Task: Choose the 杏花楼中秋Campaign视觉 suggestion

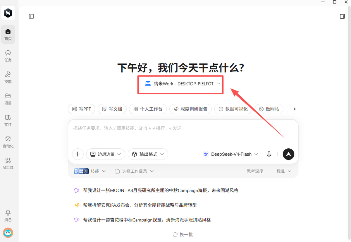Action: click(x=142, y=220)
